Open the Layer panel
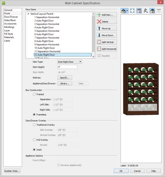Screen dimensions: 165x177 [7, 30]
